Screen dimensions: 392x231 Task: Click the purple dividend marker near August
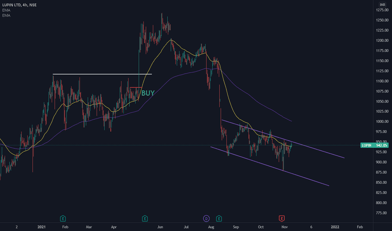(x=206, y=219)
